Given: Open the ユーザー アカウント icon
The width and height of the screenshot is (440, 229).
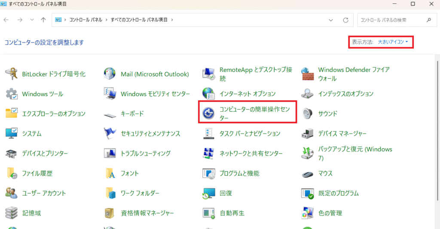Looking at the screenshot, I should pyautogui.click(x=12, y=193).
